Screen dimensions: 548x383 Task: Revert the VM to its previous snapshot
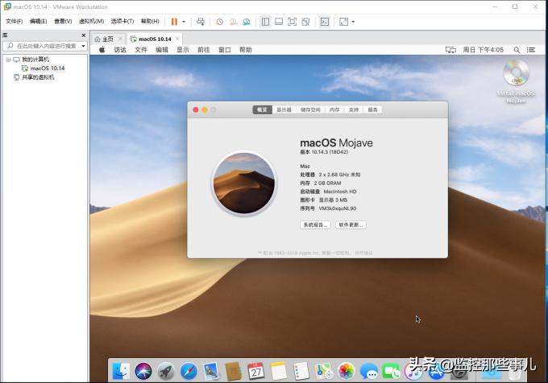pyautogui.click(x=233, y=22)
